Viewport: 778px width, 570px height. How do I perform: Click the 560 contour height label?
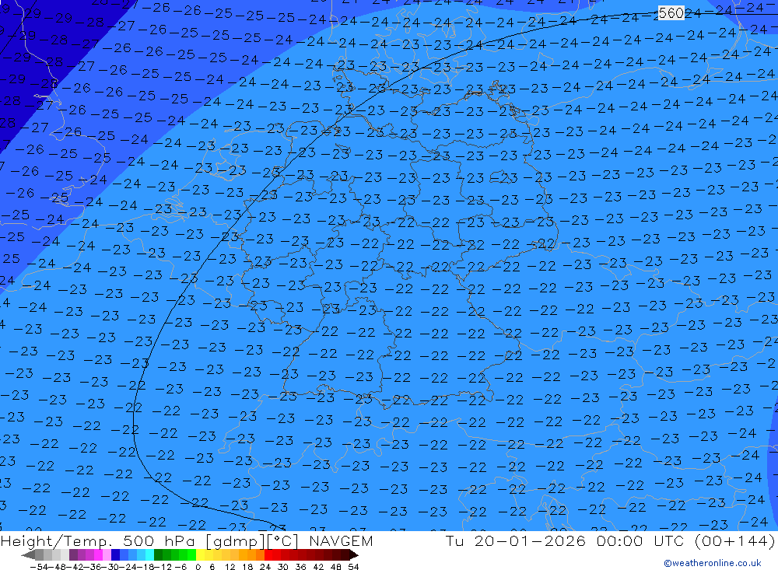click(671, 13)
